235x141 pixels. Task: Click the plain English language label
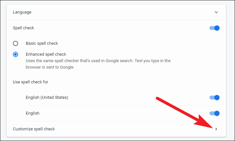point(33,113)
